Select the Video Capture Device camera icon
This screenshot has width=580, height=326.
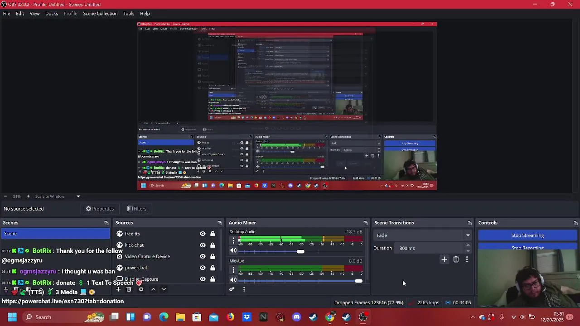click(x=120, y=256)
